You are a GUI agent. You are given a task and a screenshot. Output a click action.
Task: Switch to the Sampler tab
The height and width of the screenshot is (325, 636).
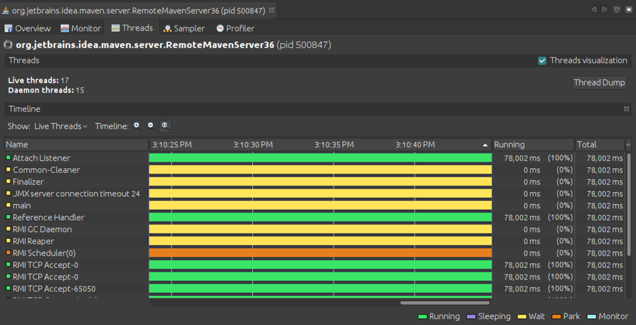(183, 29)
